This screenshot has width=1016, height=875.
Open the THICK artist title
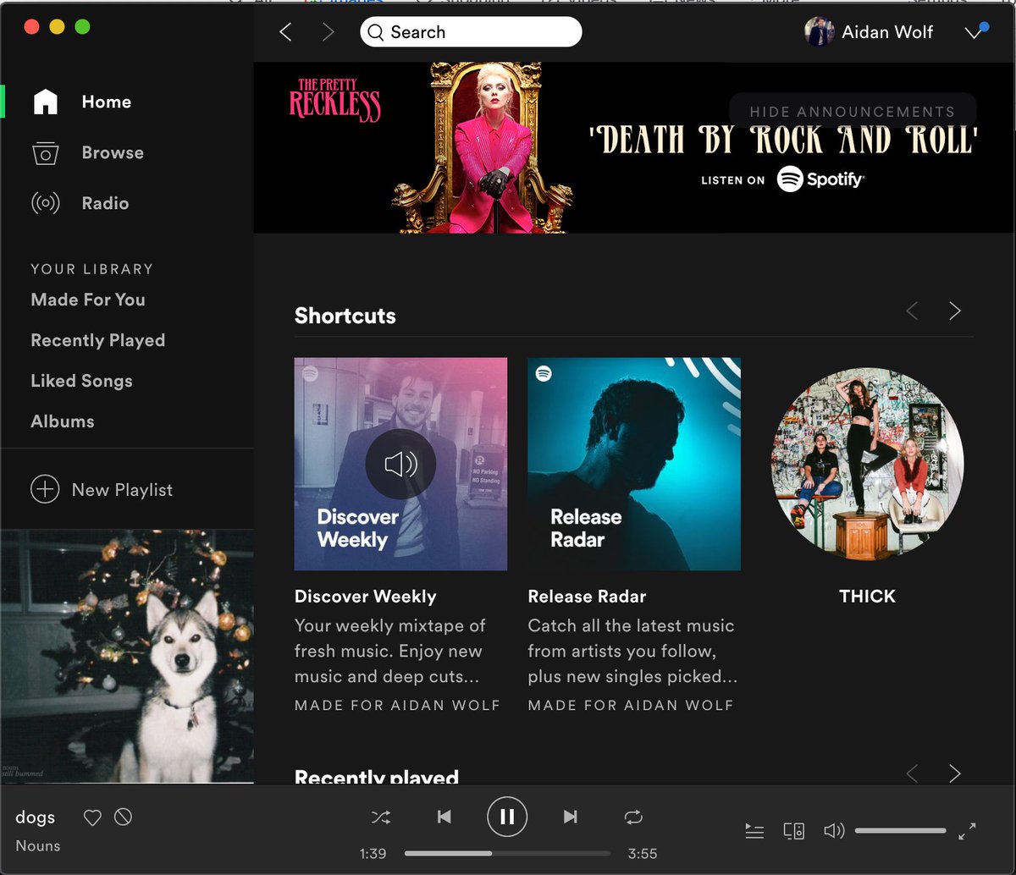point(867,597)
